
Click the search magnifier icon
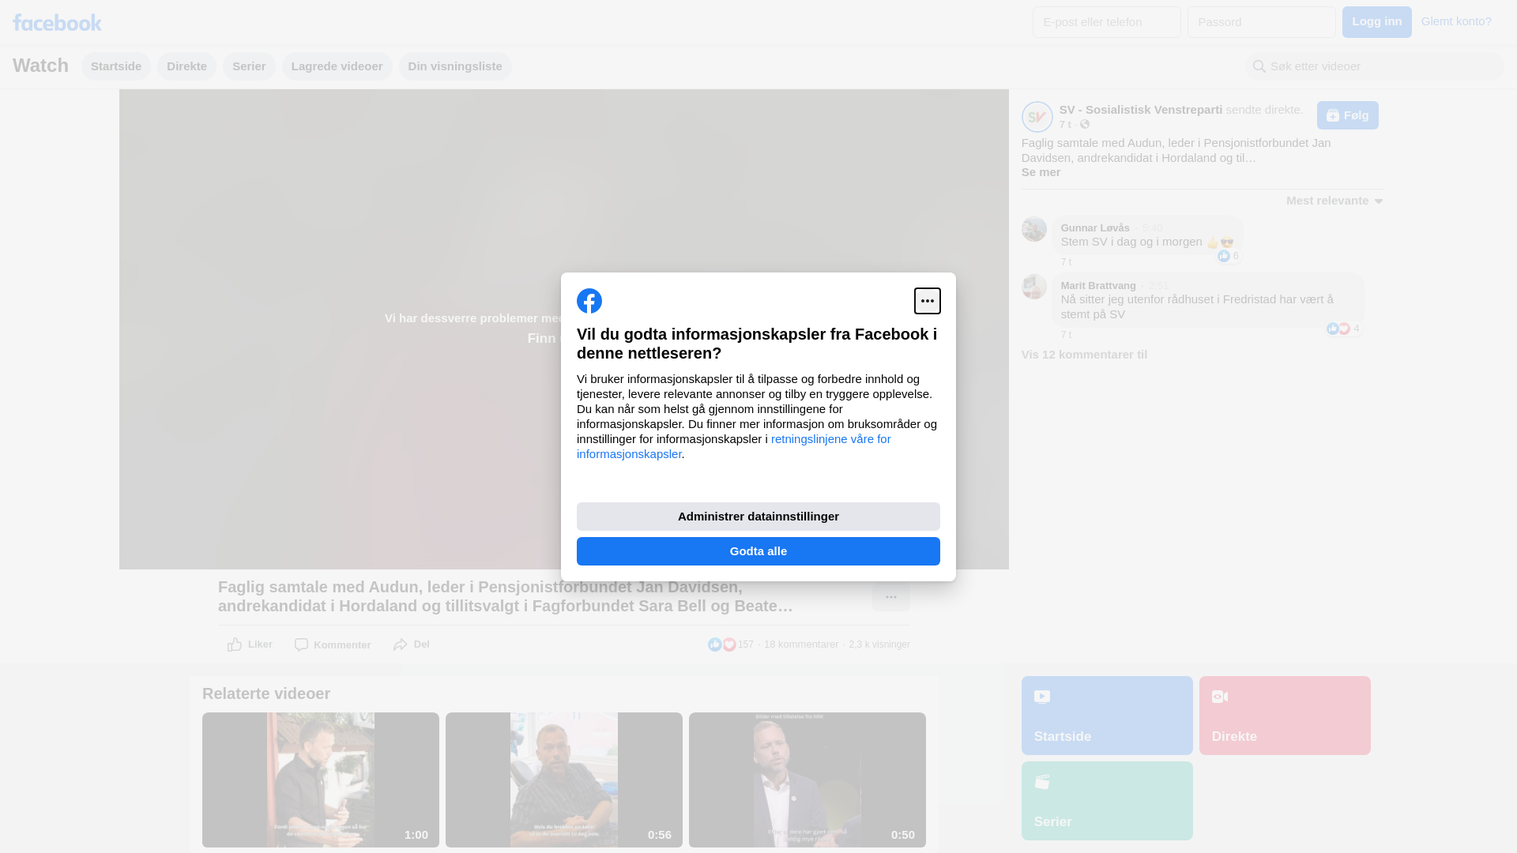point(1259,66)
